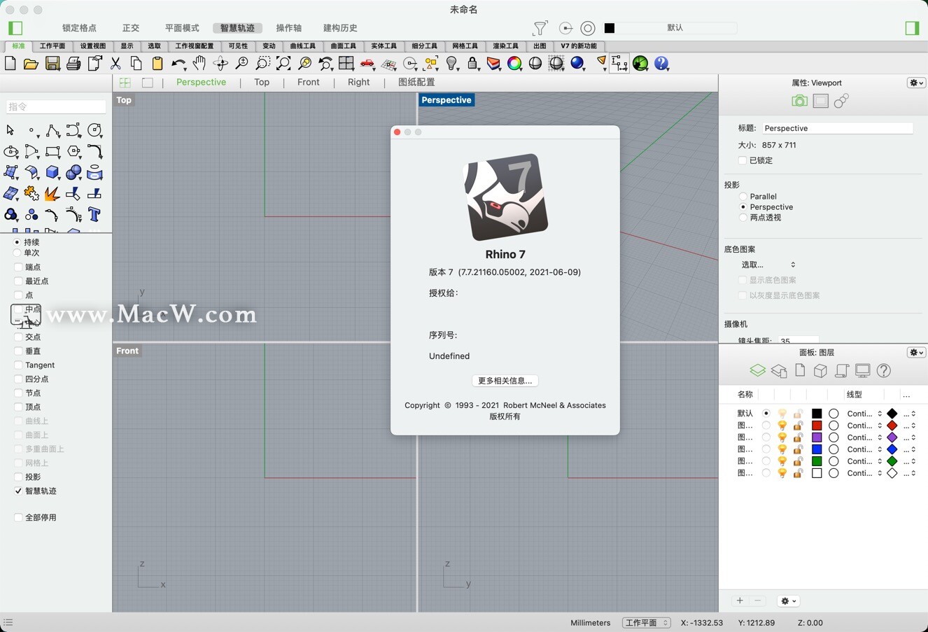Image resolution: width=928 pixels, height=632 pixels.
Task: Select the Cut scissors icon
Action: (x=115, y=64)
